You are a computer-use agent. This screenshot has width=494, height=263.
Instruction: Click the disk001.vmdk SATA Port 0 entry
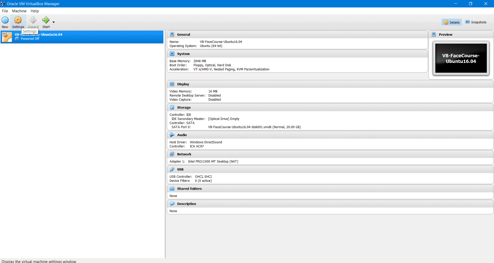point(254,127)
